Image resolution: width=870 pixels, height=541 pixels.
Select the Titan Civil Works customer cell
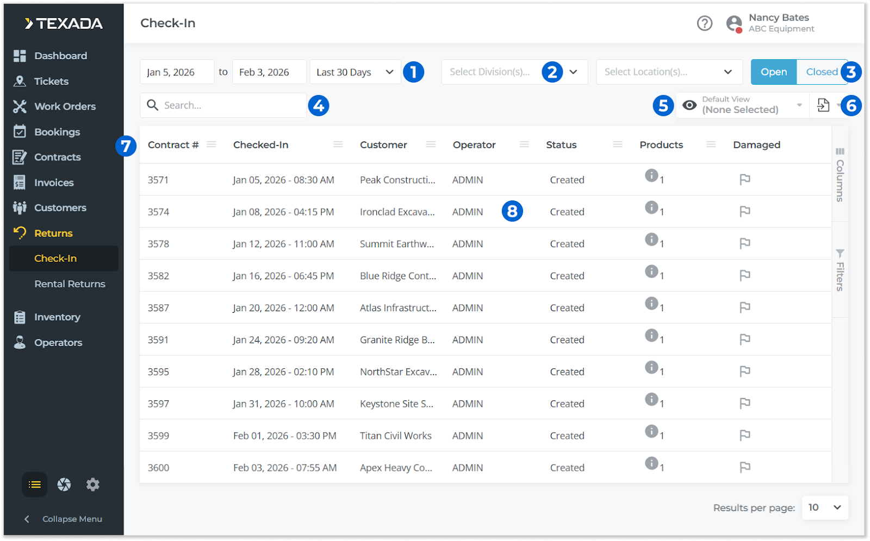click(x=396, y=436)
